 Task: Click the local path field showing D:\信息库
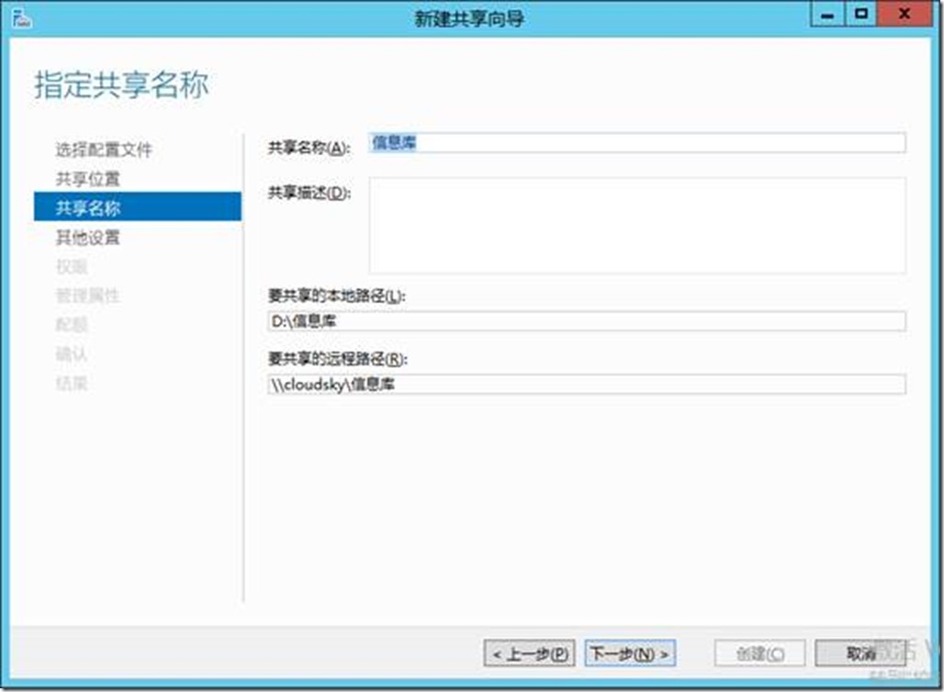coord(587,320)
